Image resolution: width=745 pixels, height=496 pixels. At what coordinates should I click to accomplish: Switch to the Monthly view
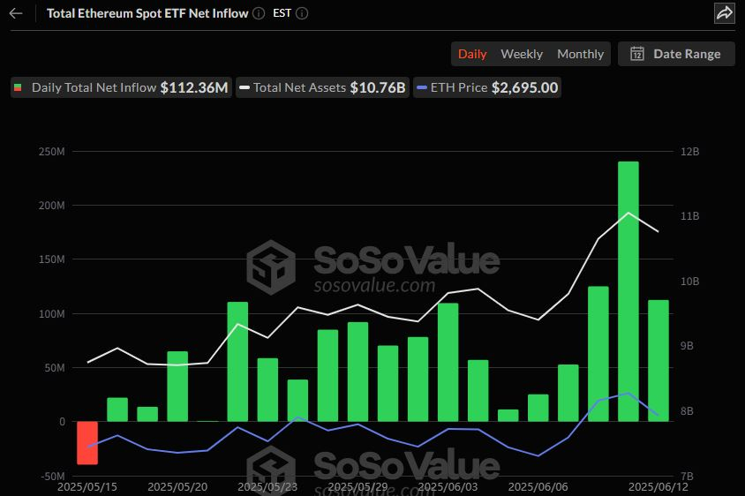(x=580, y=54)
